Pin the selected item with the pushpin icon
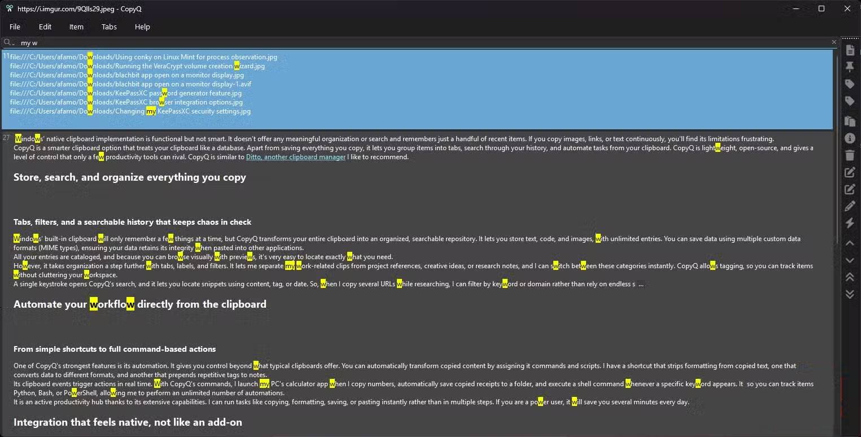 pyautogui.click(x=850, y=67)
